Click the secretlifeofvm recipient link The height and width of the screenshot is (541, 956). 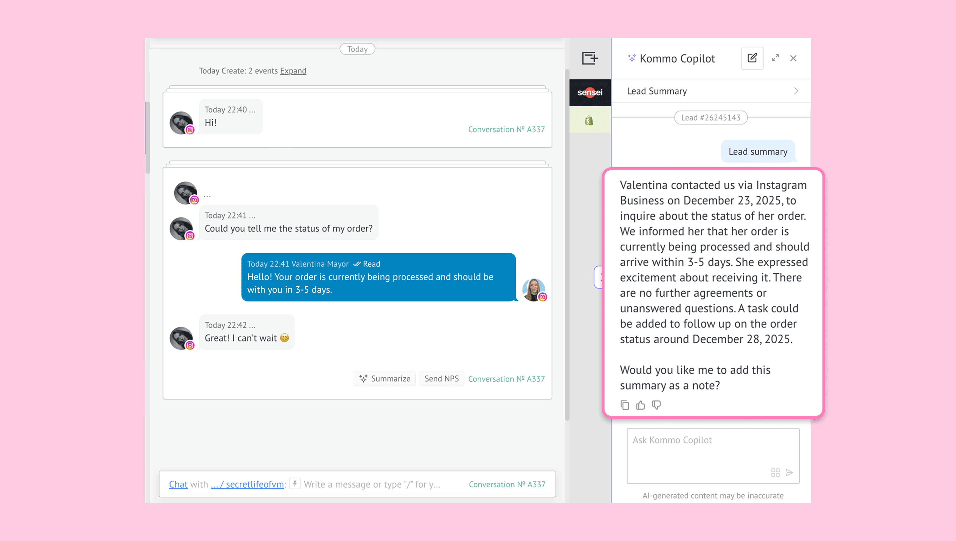pyautogui.click(x=247, y=484)
